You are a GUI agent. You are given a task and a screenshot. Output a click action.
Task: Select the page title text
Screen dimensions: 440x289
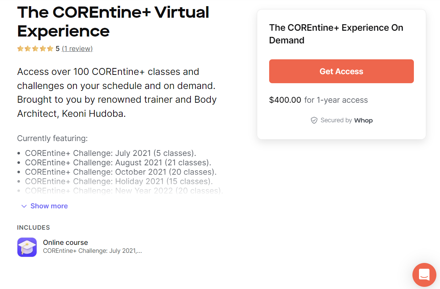[113, 22]
